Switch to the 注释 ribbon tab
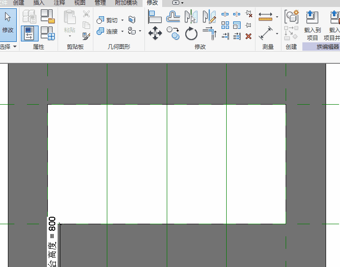The height and width of the screenshot is (267, 340). [59, 3]
